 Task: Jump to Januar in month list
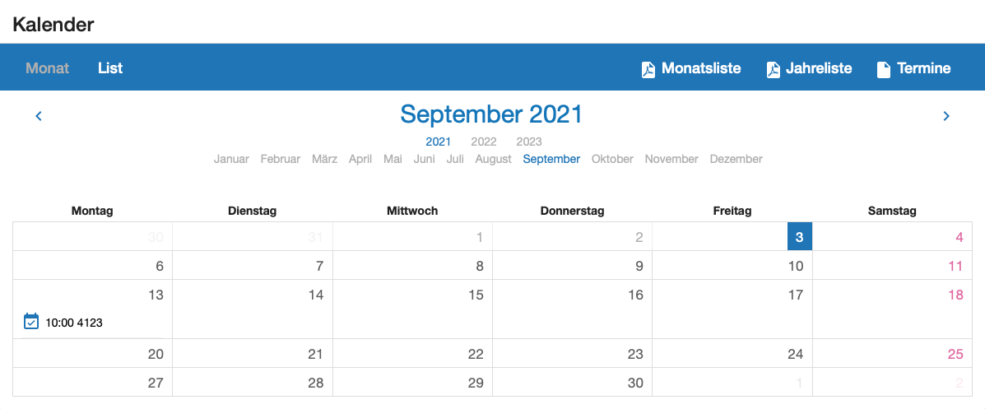(231, 159)
